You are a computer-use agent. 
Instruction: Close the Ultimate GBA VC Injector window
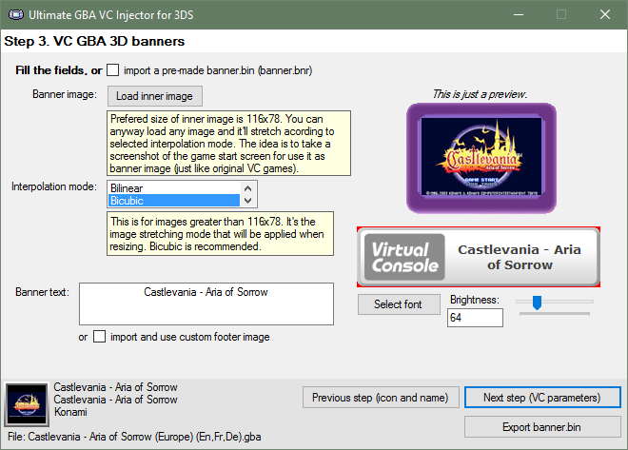click(x=605, y=14)
